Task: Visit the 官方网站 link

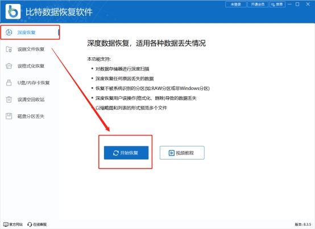Action: point(13,224)
